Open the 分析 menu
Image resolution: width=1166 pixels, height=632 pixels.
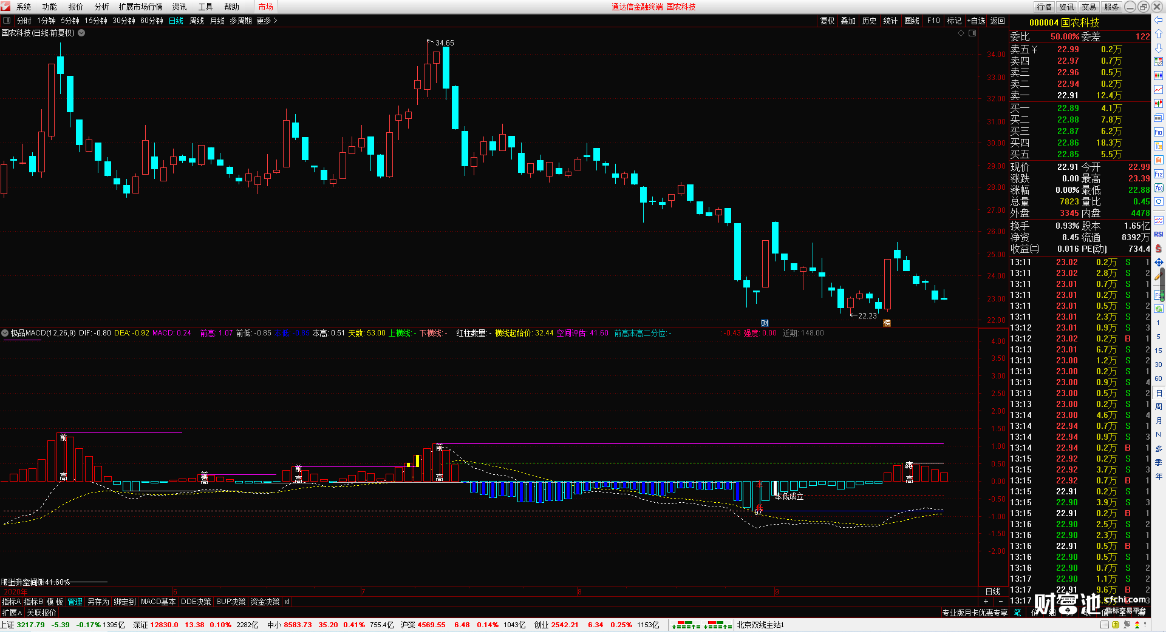[x=102, y=7]
